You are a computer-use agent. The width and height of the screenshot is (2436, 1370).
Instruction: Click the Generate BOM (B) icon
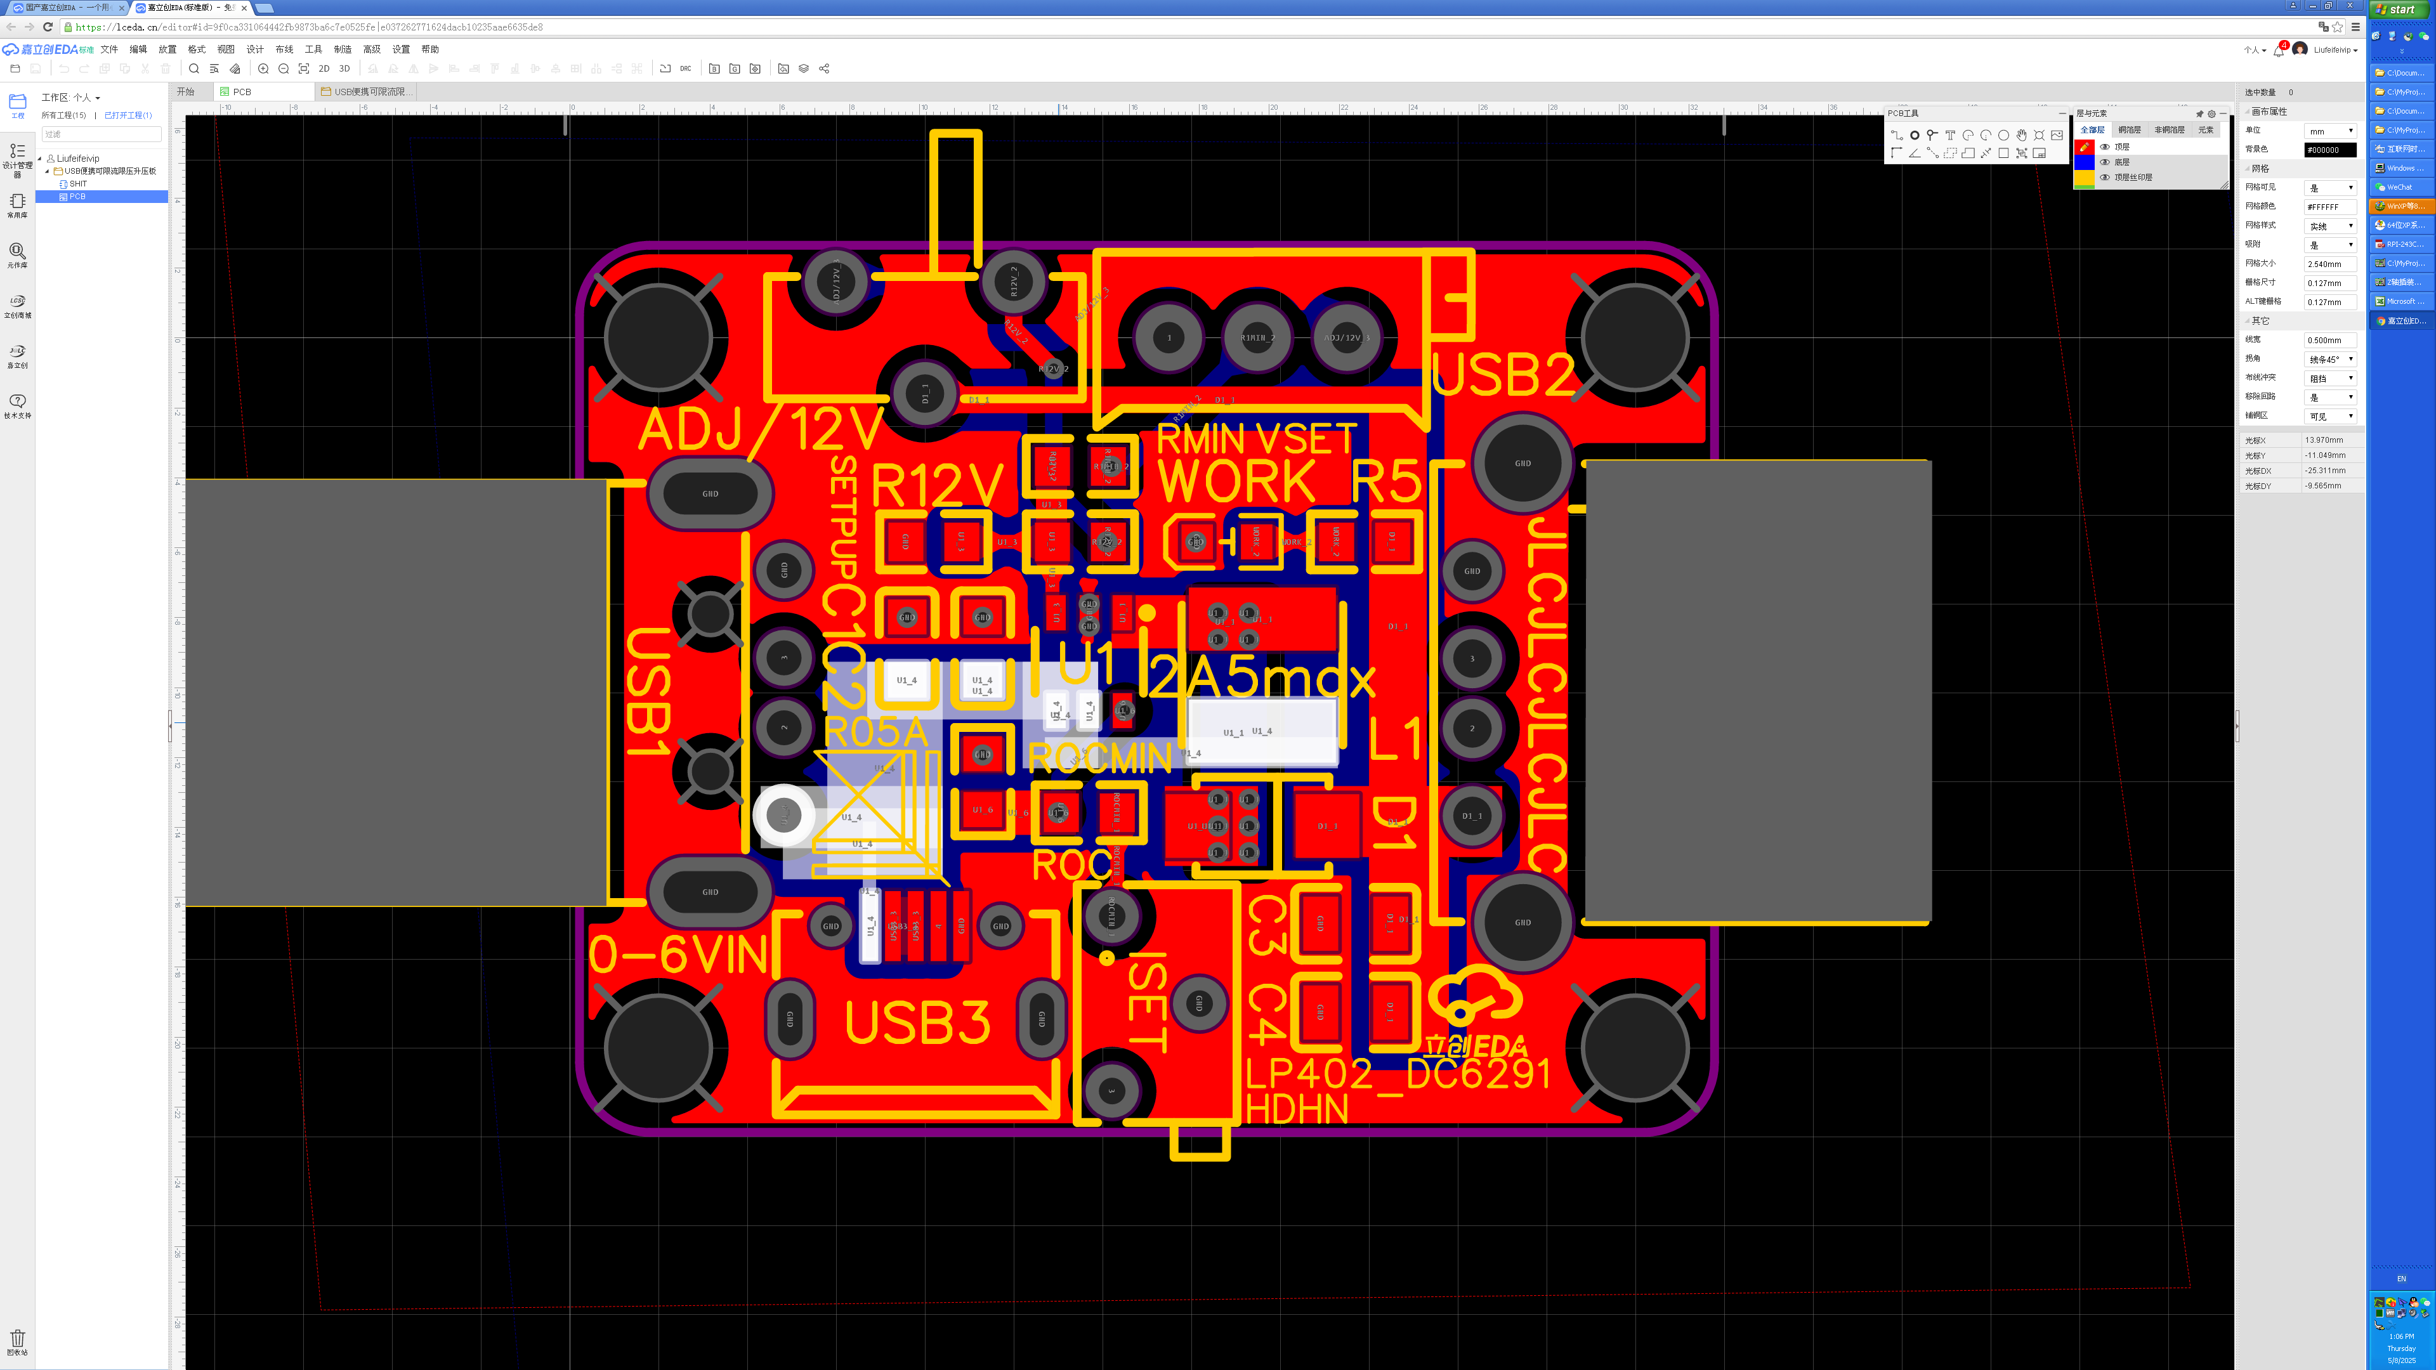coord(714,69)
